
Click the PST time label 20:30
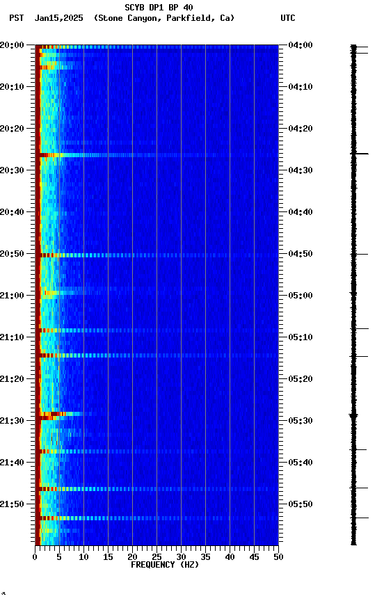pyautogui.click(x=12, y=170)
